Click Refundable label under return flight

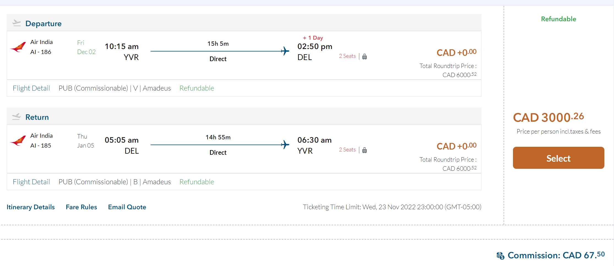pos(197,182)
